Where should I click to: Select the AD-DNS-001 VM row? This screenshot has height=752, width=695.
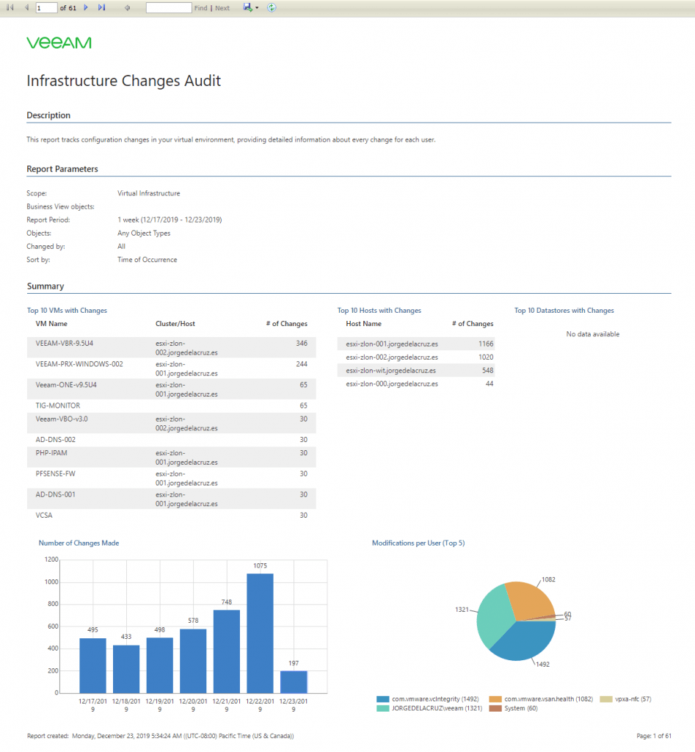click(172, 499)
